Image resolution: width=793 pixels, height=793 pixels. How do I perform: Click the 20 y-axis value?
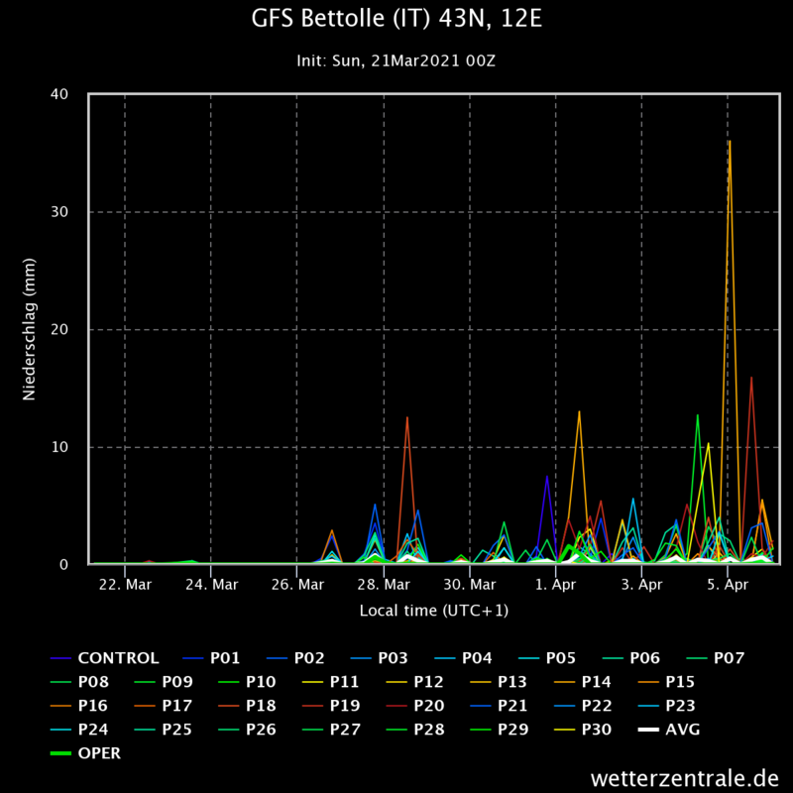click(59, 329)
